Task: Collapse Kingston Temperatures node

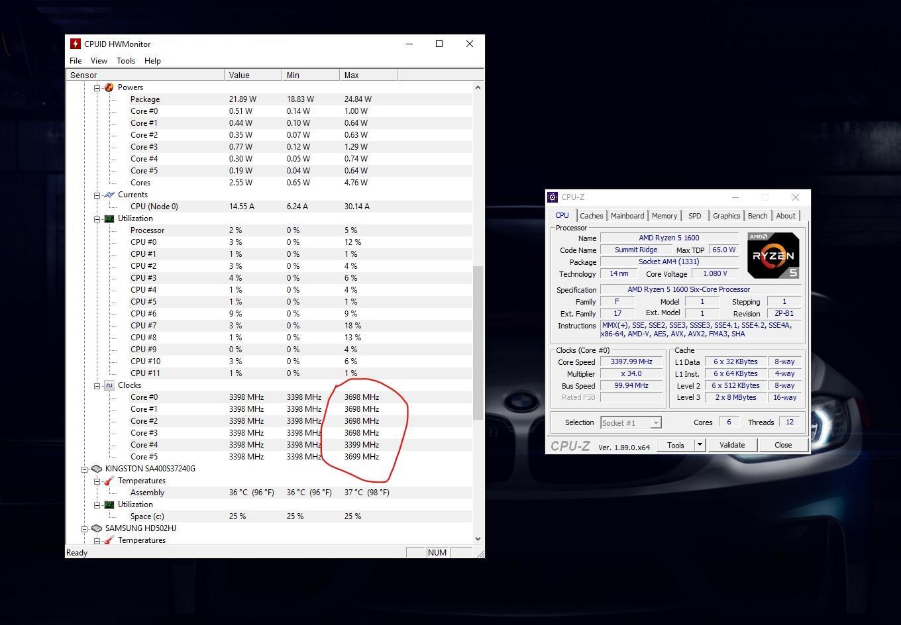Action: pyautogui.click(x=97, y=481)
